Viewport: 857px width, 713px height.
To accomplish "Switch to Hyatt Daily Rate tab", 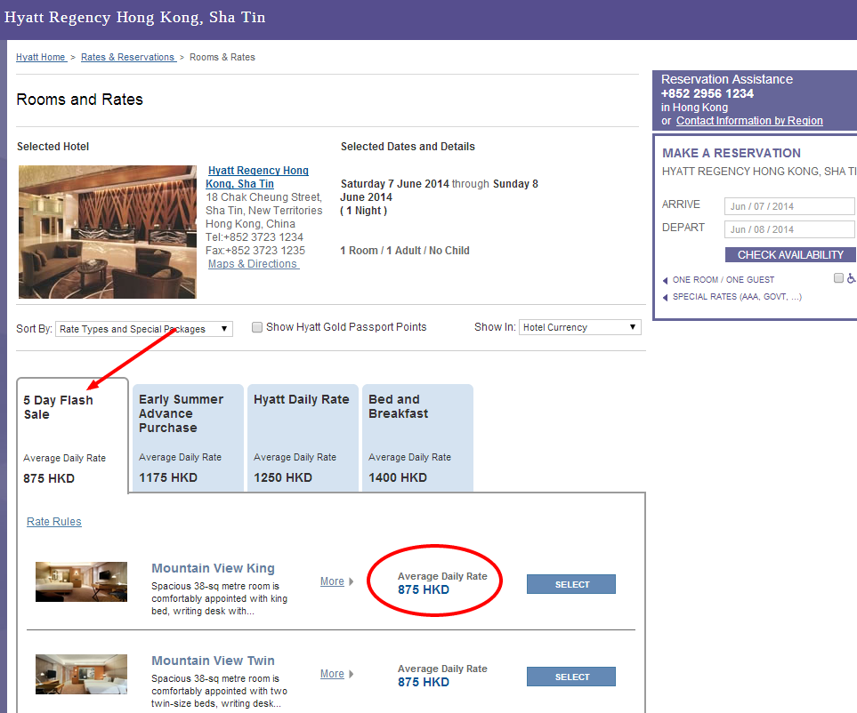I will [303, 437].
